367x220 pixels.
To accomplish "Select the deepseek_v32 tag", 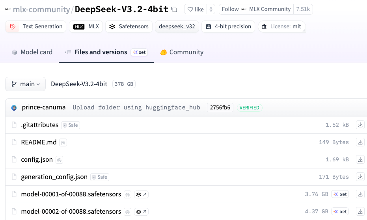I will 177,26.
